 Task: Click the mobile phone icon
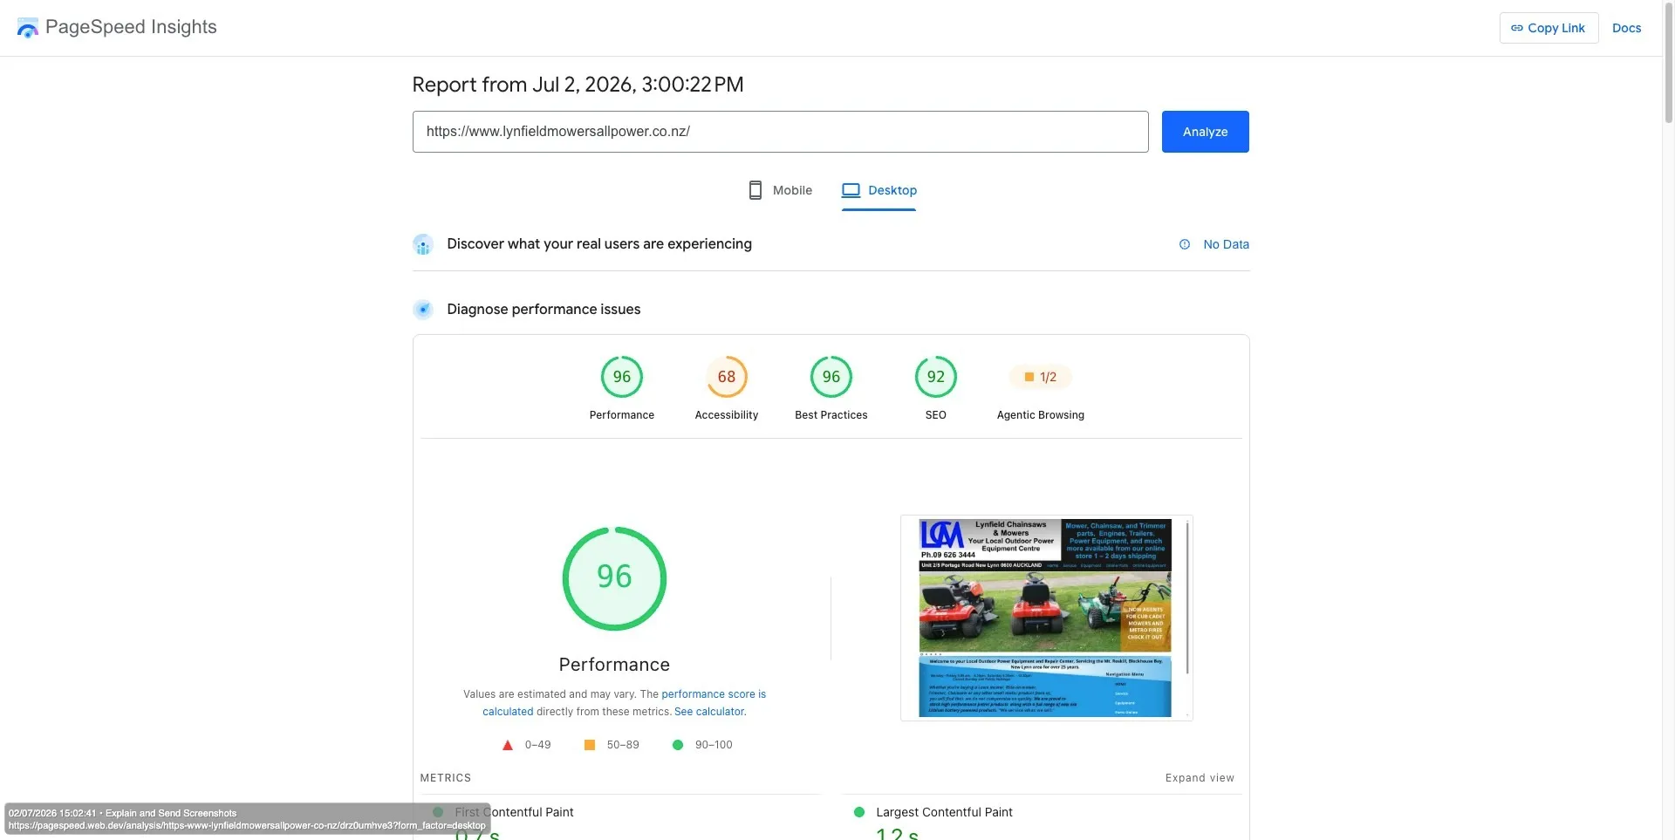point(755,190)
